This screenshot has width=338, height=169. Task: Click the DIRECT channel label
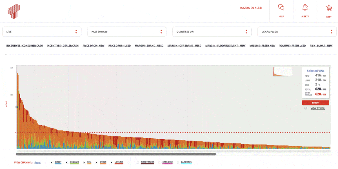pos(58,162)
